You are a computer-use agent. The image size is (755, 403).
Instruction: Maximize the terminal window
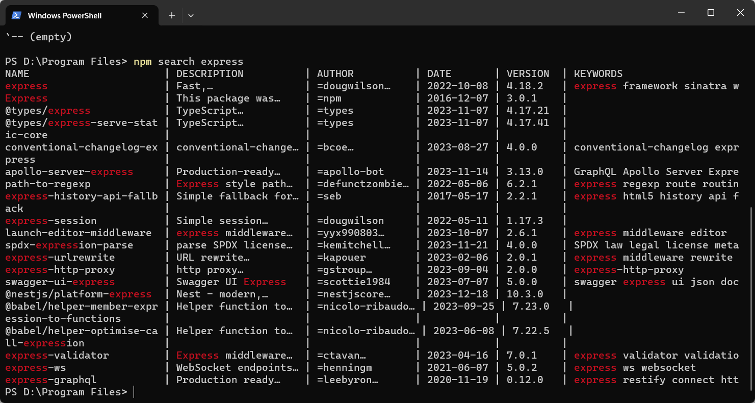click(711, 13)
